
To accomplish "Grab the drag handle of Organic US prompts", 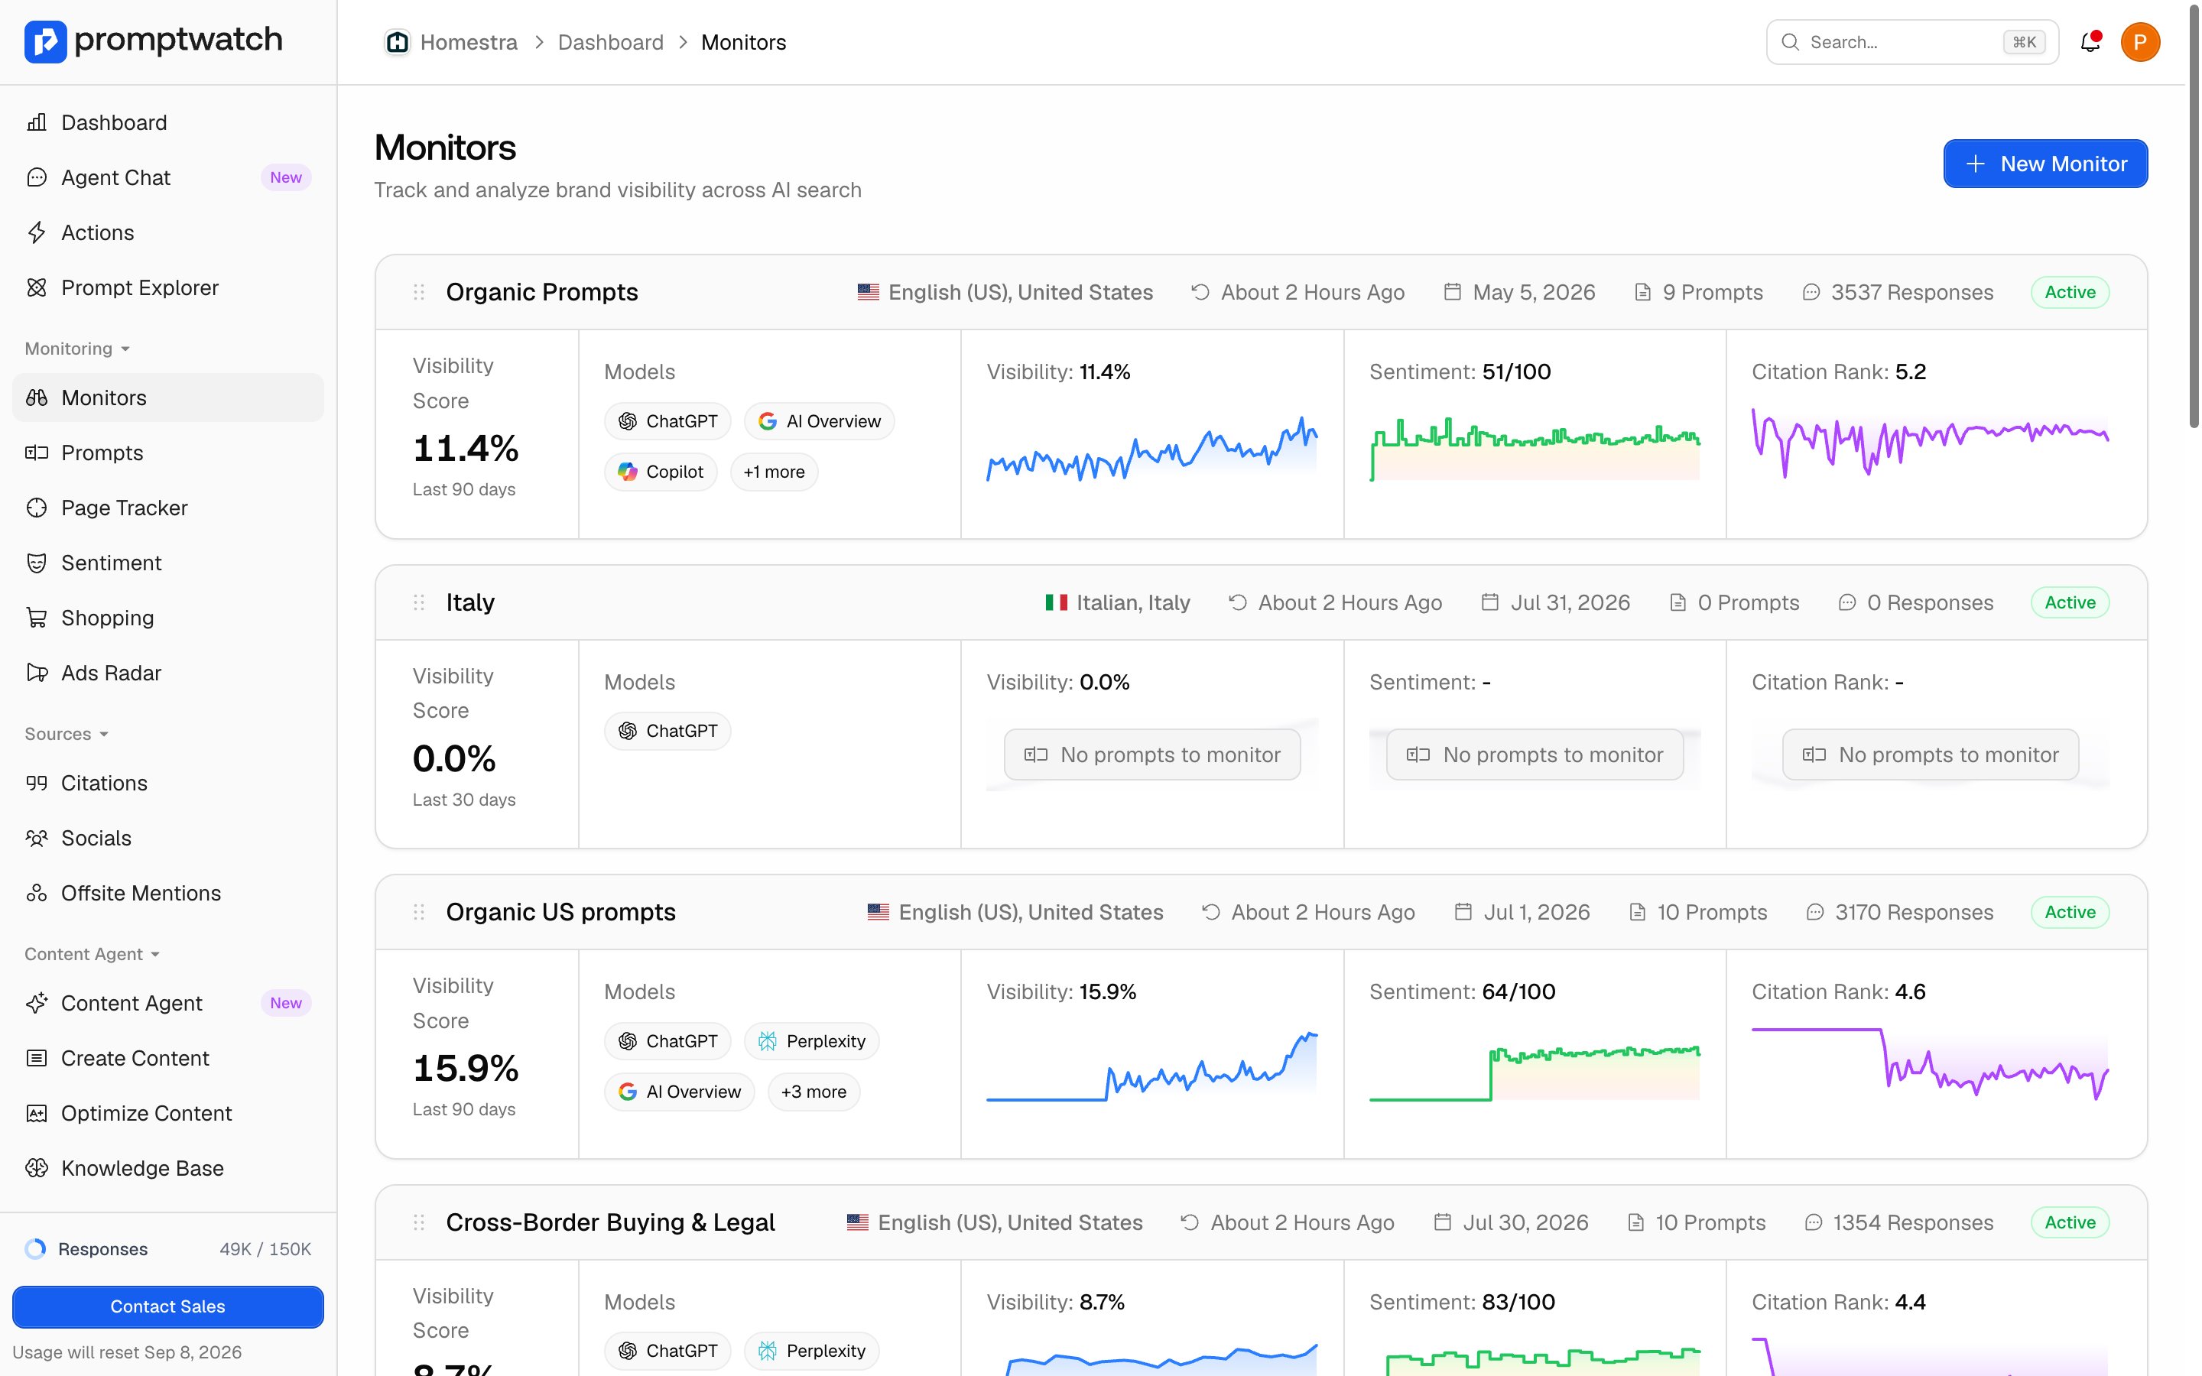I will pyautogui.click(x=418, y=912).
